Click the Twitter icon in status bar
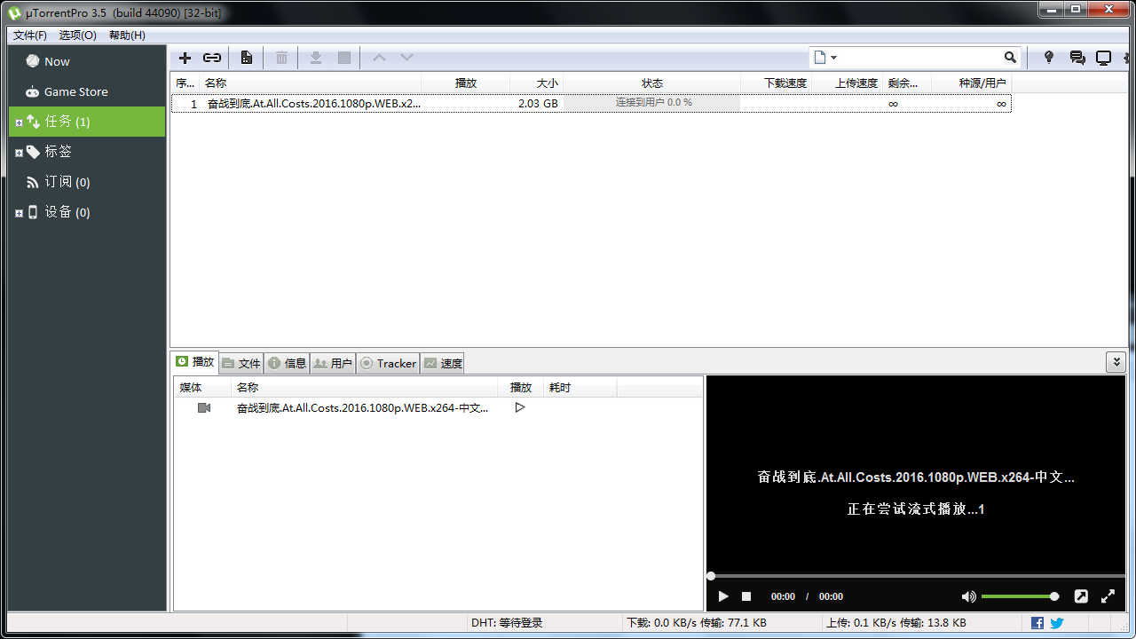Image resolution: width=1136 pixels, height=639 pixels. pos(1057,623)
